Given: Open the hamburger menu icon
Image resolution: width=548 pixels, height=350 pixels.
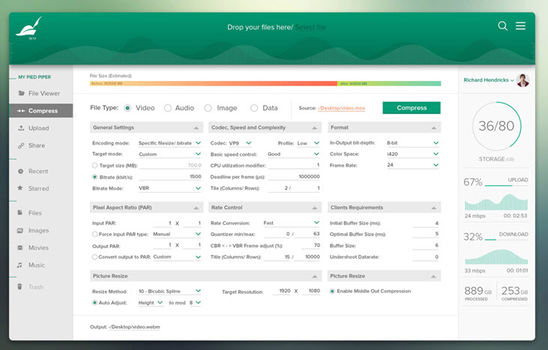Looking at the screenshot, I should pyautogui.click(x=520, y=26).
